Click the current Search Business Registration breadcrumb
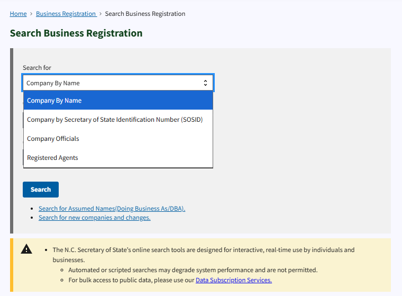402x296 pixels. point(145,14)
